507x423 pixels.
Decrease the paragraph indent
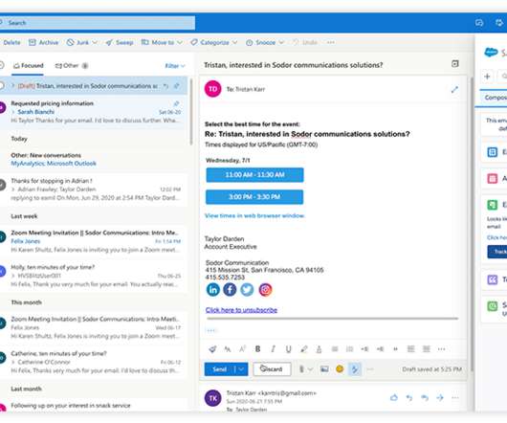tap(364, 349)
